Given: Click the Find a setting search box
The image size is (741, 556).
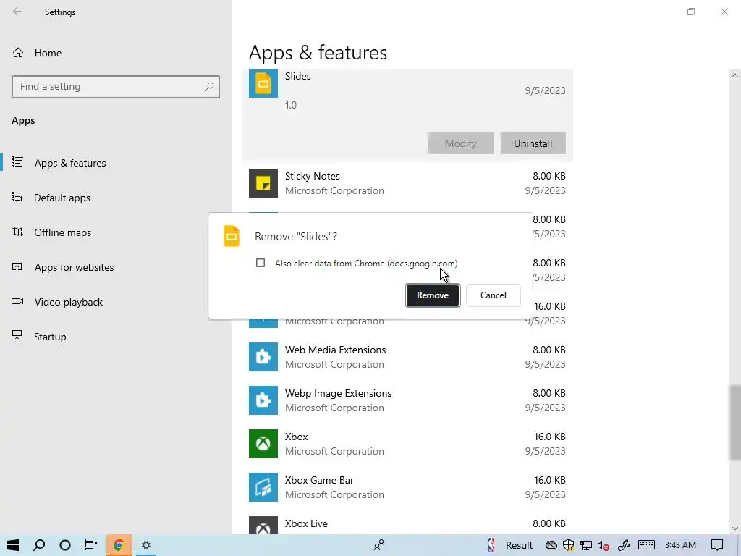Looking at the screenshot, I should click(x=115, y=87).
